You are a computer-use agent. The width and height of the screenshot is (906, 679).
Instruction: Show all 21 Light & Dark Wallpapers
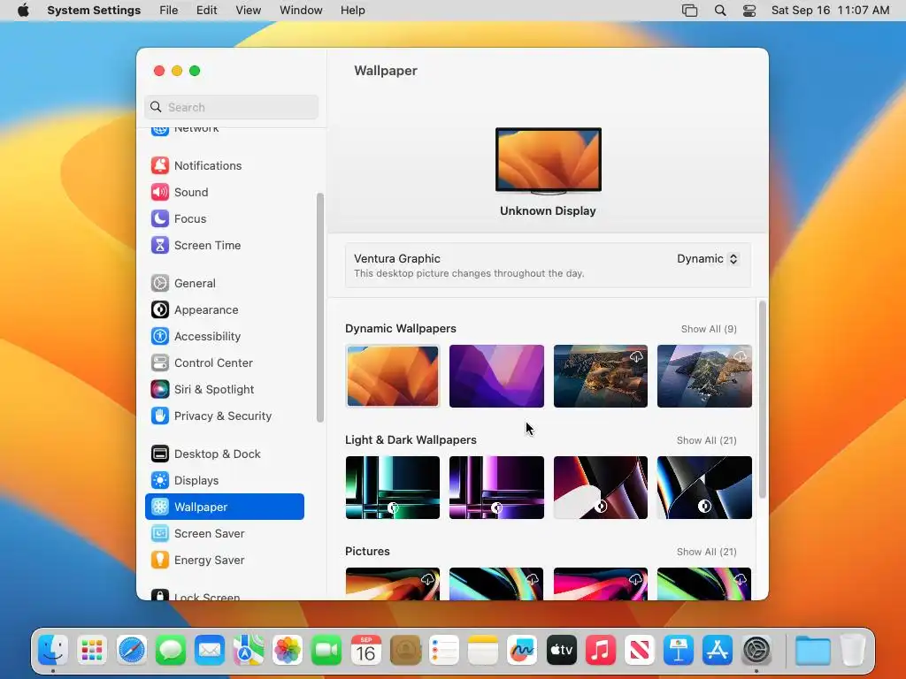tap(707, 440)
